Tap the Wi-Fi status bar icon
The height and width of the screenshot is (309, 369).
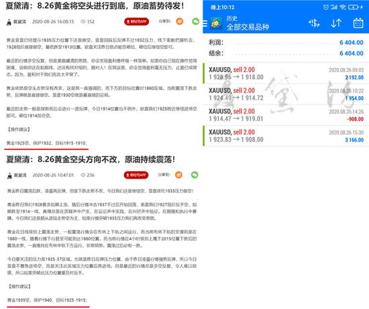[x=343, y=7]
